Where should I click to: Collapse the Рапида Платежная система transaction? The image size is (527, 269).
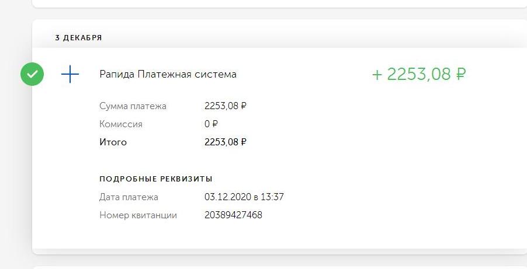168,74
